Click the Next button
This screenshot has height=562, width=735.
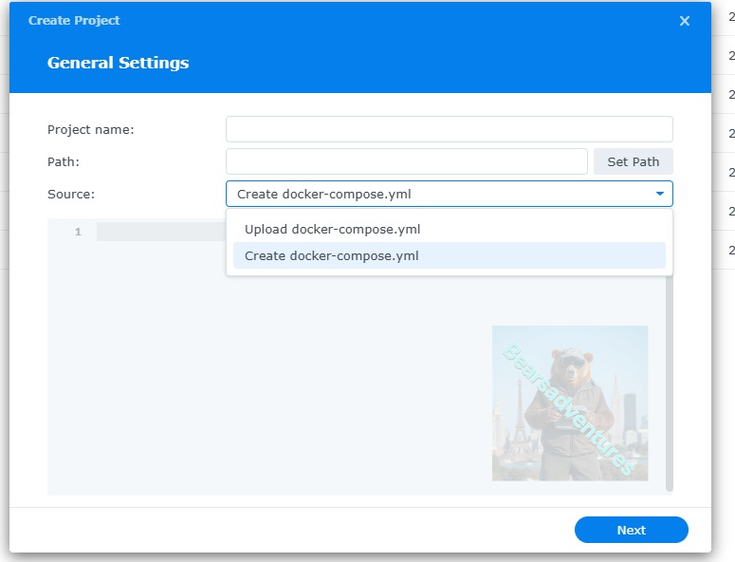[x=631, y=530]
